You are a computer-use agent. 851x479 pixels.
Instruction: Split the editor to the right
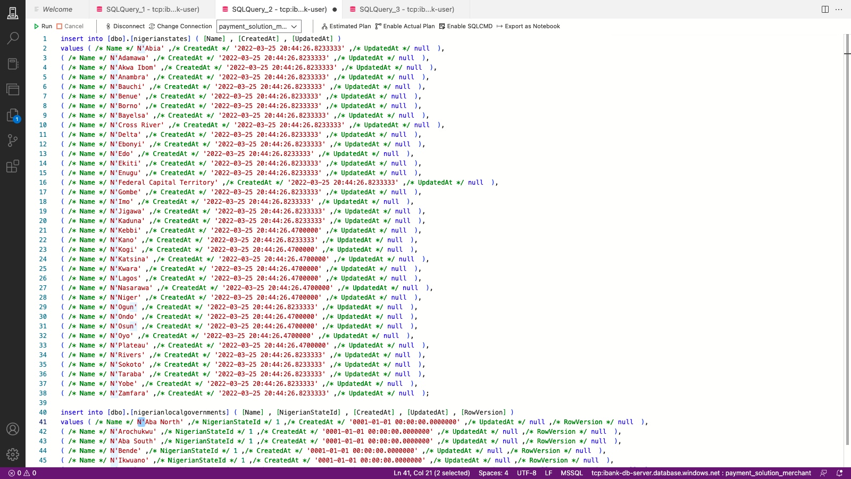[825, 9]
